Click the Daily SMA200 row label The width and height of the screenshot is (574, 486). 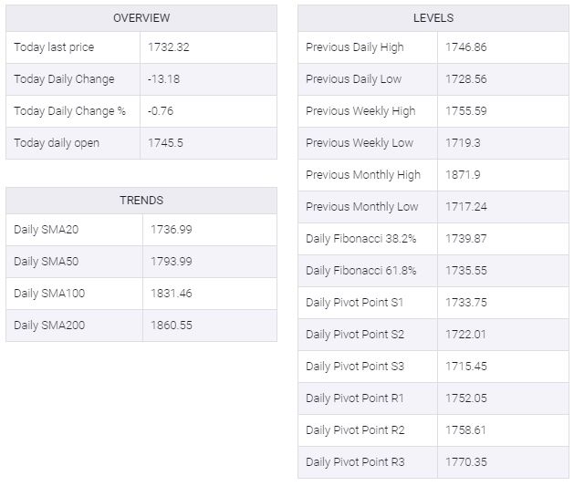pyautogui.click(x=49, y=326)
